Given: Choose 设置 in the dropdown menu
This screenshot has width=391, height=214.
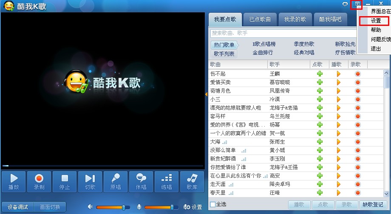Looking at the screenshot, I should (x=376, y=21).
